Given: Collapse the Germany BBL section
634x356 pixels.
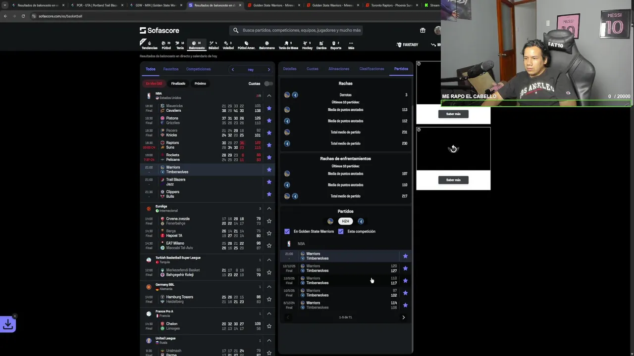Looking at the screenshot, I should click(x=269, y=287).
